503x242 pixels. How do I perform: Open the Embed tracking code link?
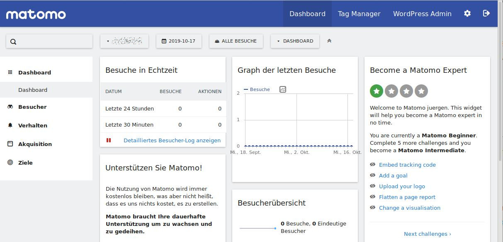pyautogui.click(x=407, y=165)
